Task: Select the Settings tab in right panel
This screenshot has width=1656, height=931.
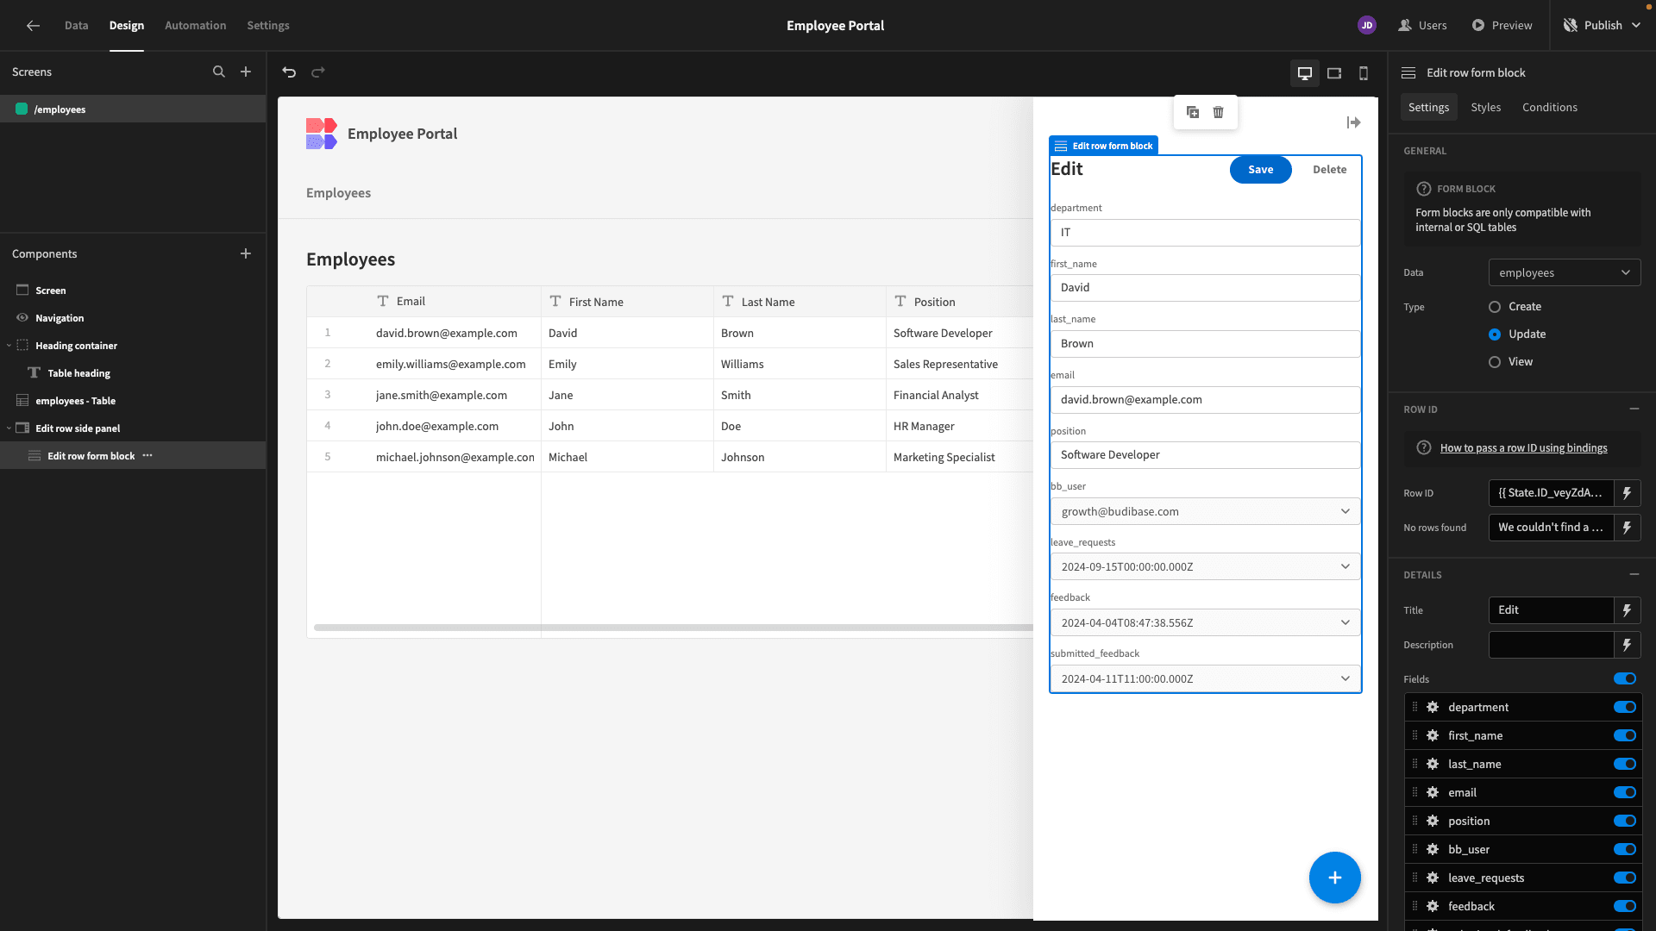Action: point(1428,108)
